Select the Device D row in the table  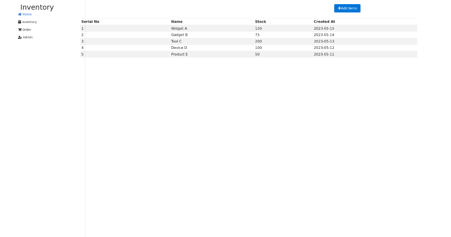(x=179, y=48)
